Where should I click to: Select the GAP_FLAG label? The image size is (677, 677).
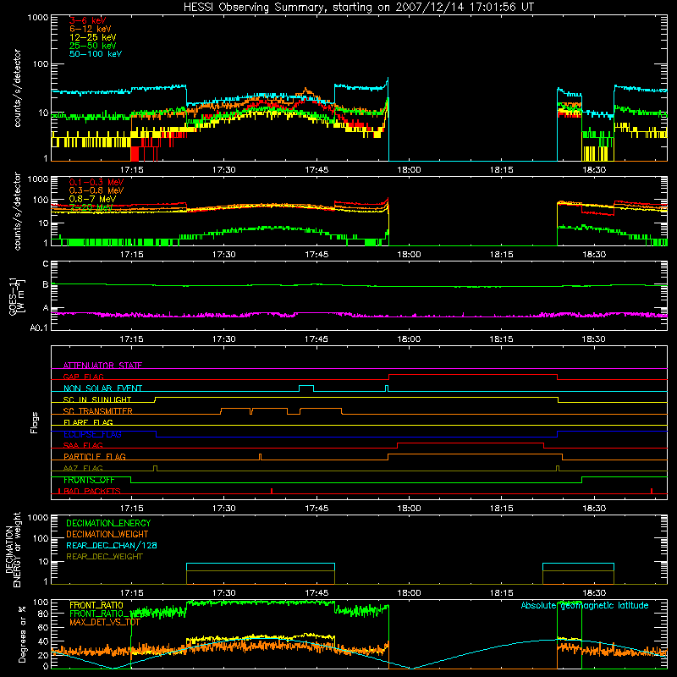point(83,377)
